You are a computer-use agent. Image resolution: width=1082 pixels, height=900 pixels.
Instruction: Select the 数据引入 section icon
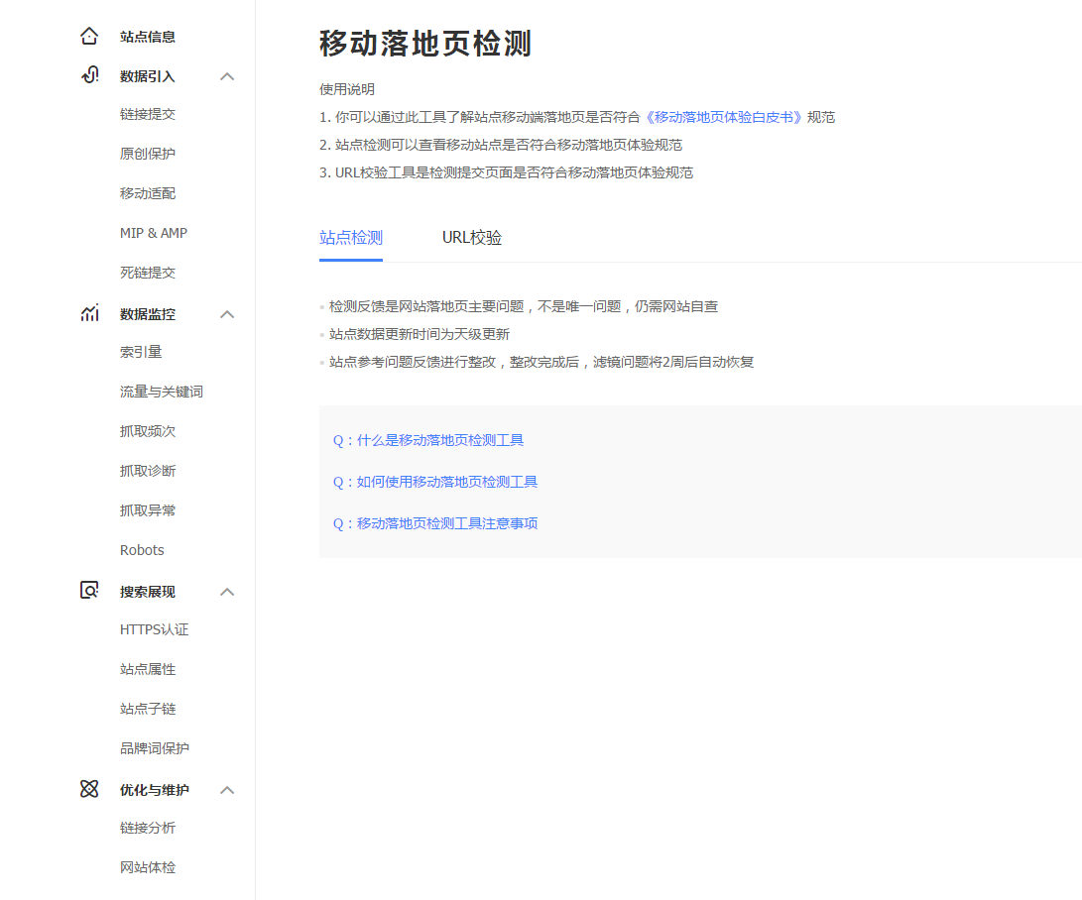89,75
